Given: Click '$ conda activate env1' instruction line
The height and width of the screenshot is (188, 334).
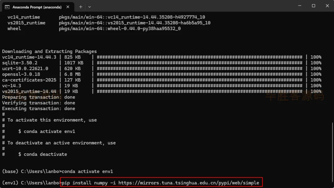Looking at the screenshot, I should tap(47, 131).
